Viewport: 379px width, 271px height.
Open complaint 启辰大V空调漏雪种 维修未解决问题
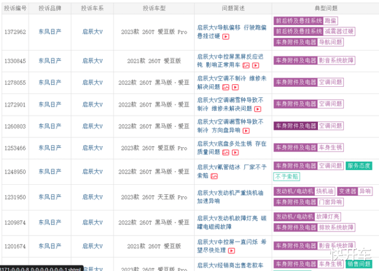(230, 104)
